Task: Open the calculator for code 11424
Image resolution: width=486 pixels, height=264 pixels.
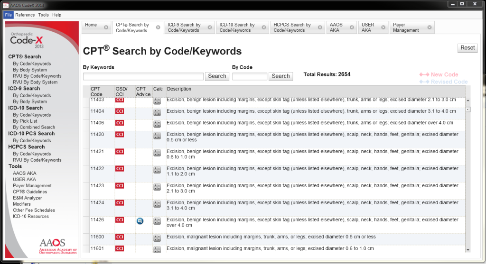Action: click(157, 204)
